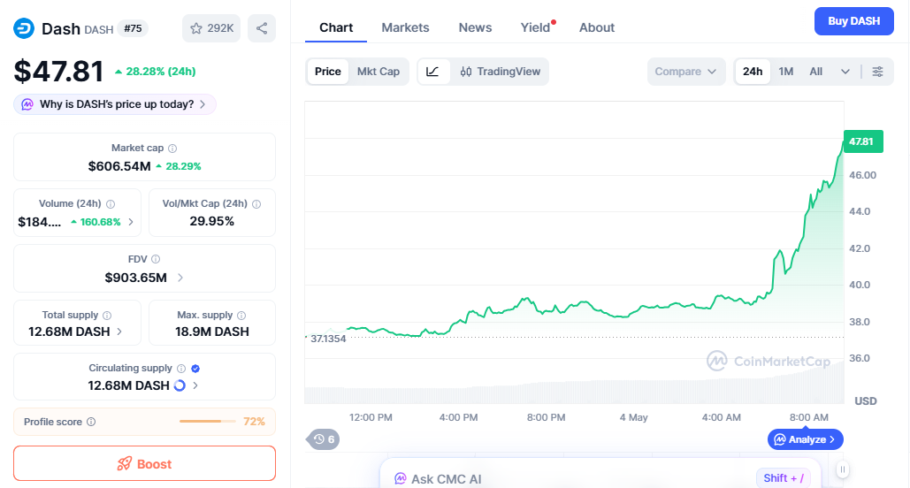Open chart history events badge 6
910x488 pixels.
[324, 439]
